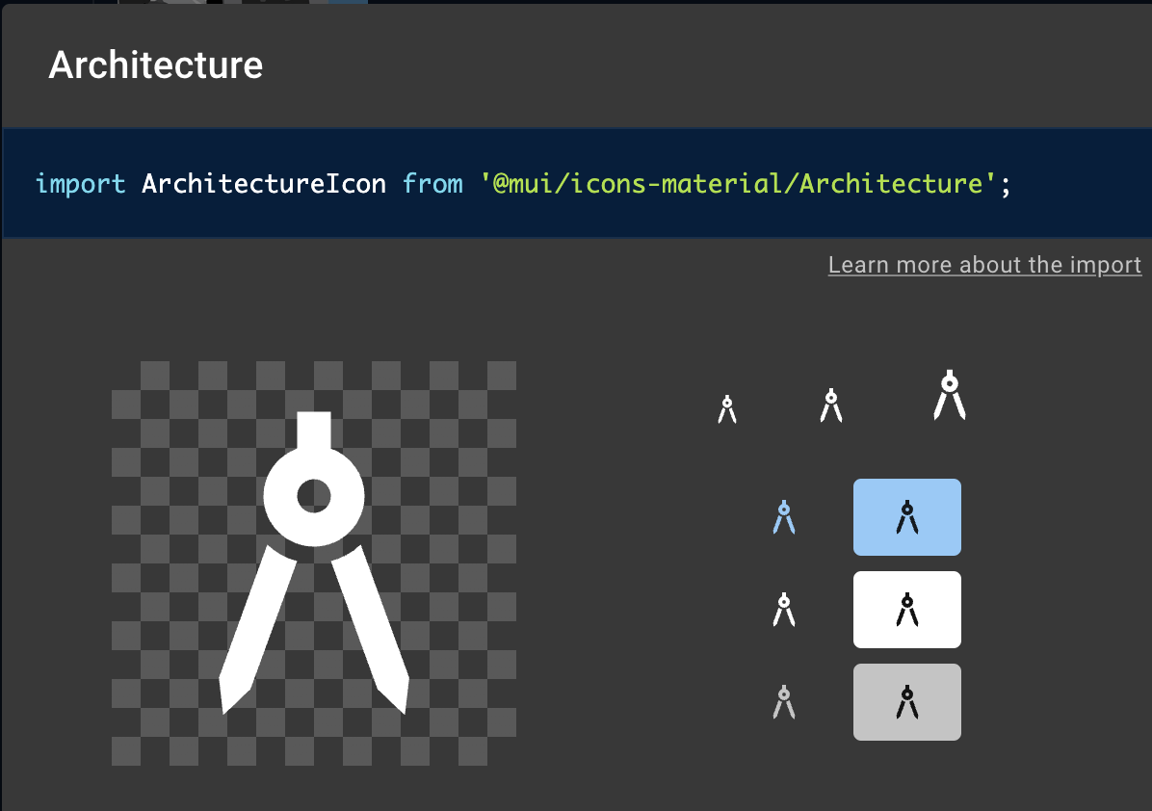The image size is (1152, 811).
Task: Click the Architecture icon inside the blue swatch
Action: 906,517
